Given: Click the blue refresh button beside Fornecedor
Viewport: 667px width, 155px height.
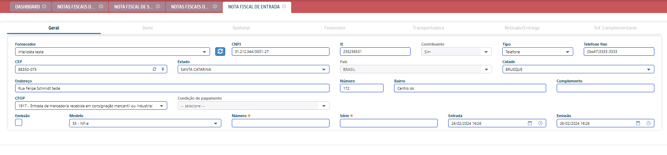Looking at the screenshot, I should pyautogui.click(x=220, y=52).
